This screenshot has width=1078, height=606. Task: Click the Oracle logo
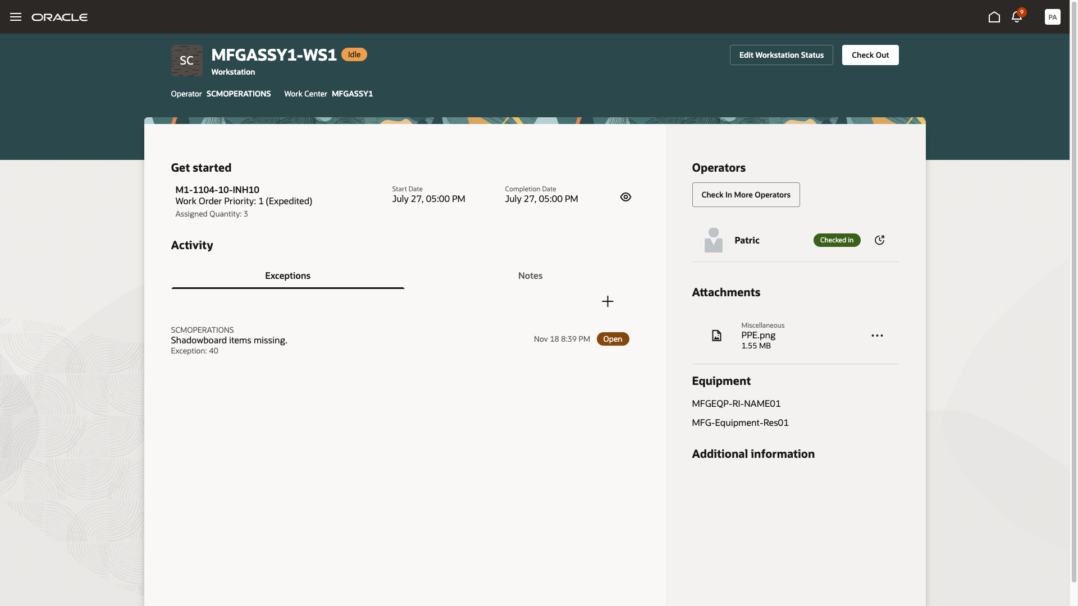(60, 17)
